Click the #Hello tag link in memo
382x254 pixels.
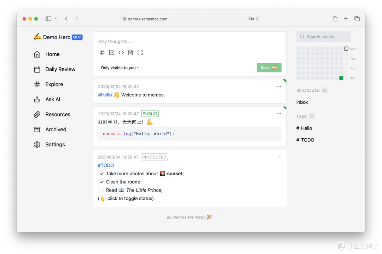[105, 95]
